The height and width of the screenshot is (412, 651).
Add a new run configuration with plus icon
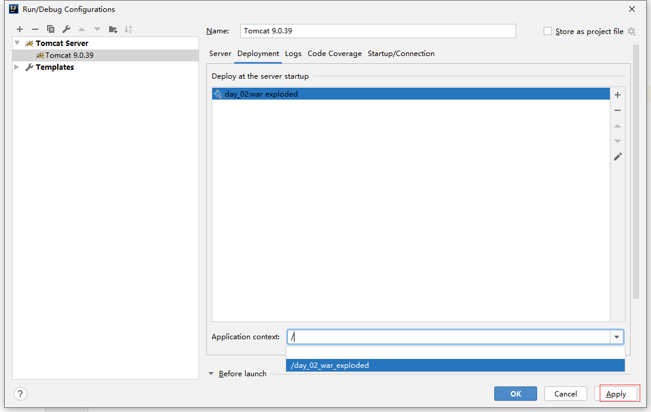20,29
